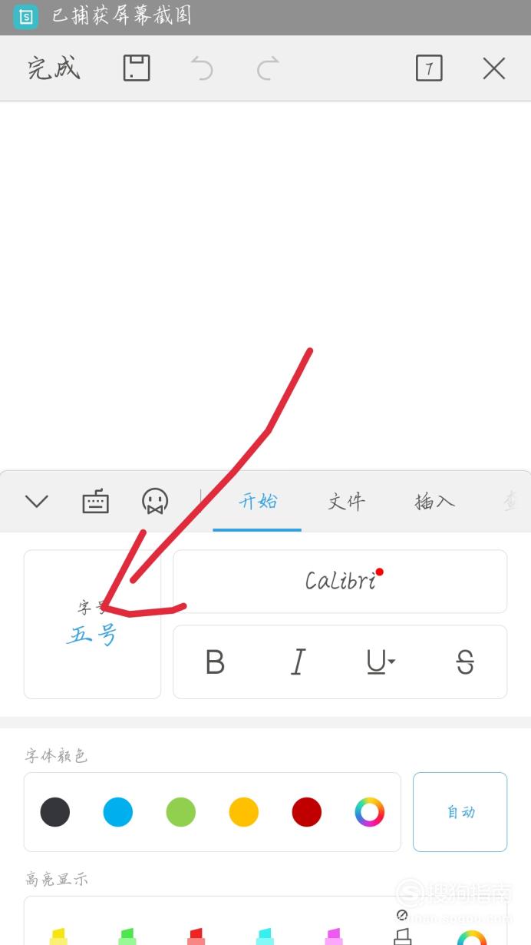
Task: Switch to the 文件 tab
Action: 346,502
